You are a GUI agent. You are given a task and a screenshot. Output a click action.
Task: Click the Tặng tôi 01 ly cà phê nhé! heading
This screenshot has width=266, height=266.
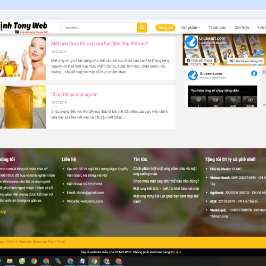click(230, 160)
